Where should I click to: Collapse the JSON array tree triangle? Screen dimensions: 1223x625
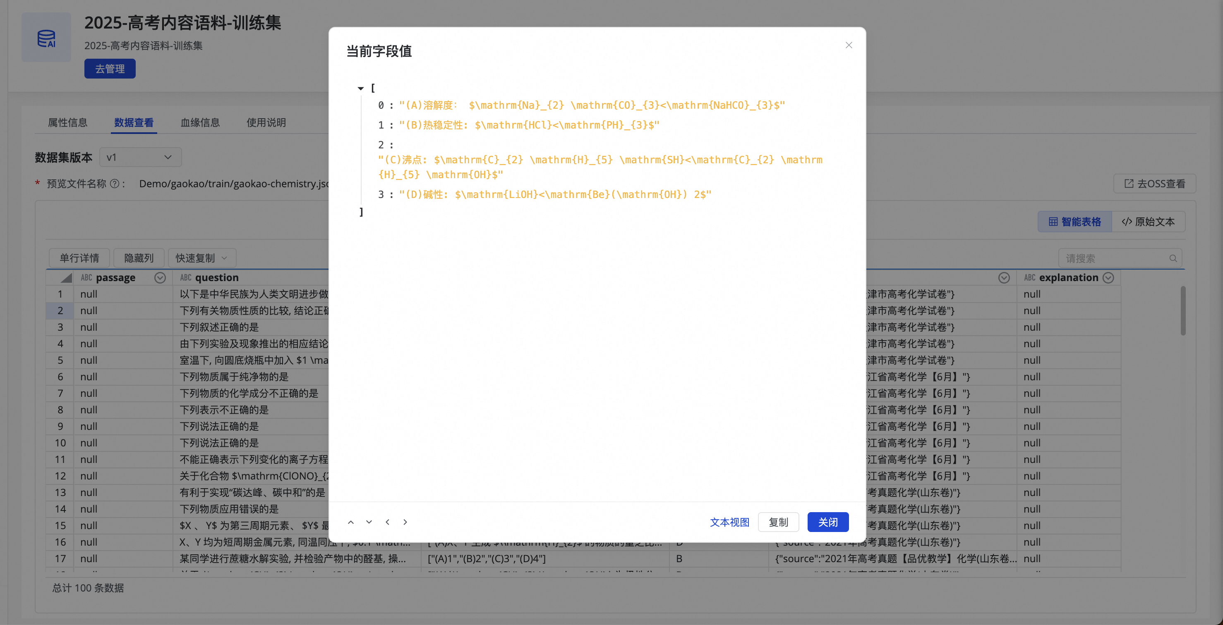[361, 88]
